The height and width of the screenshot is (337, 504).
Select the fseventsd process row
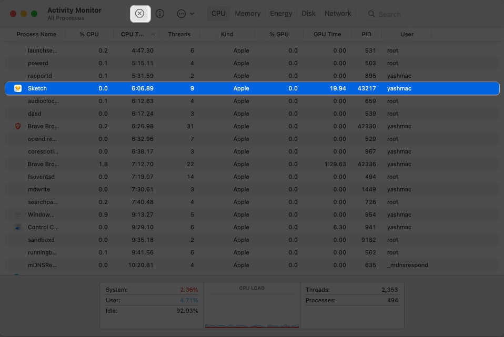pyautogui.click(x=252, y=177)
